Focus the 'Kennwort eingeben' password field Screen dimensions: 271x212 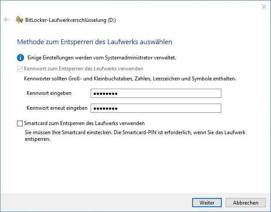click(156, 93)
